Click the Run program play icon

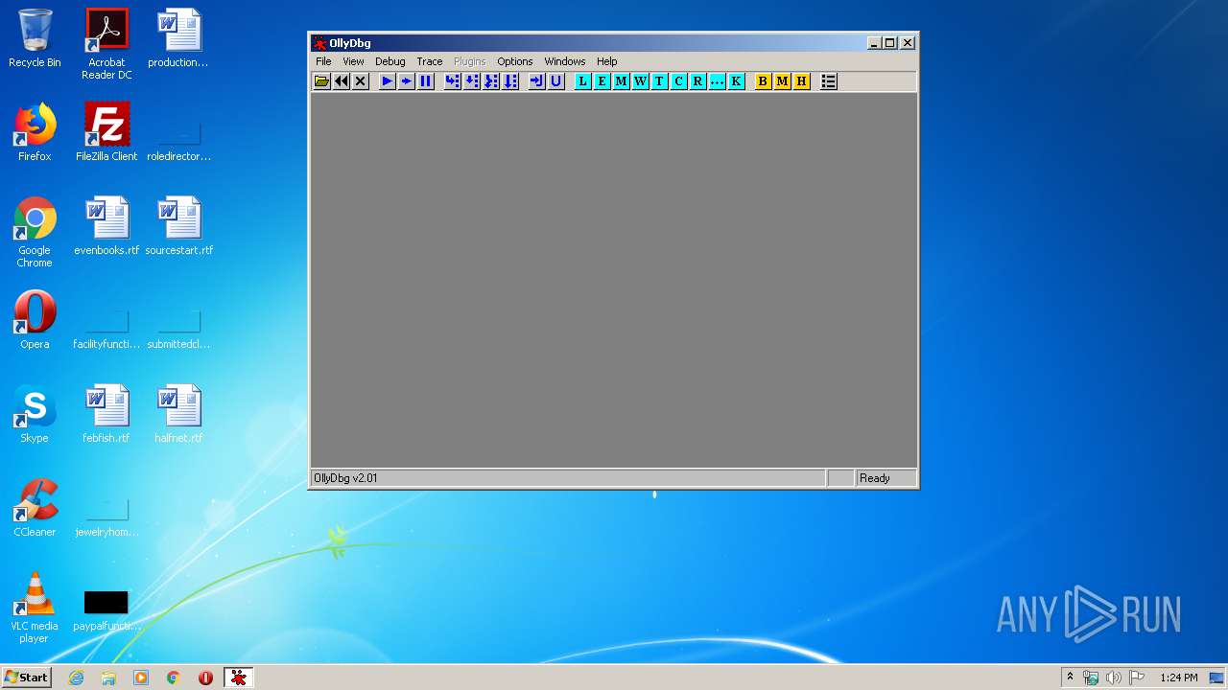point(387,81)
